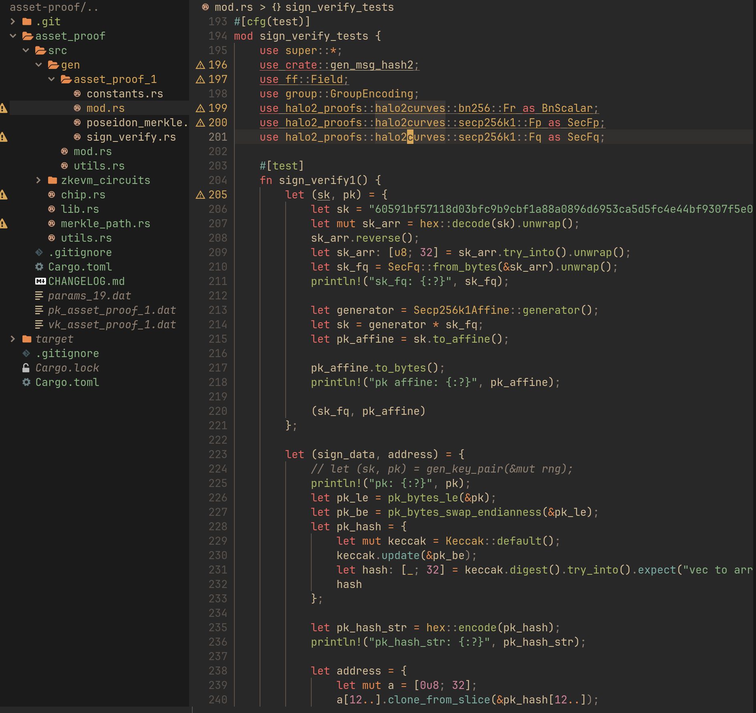Collapse the asset_proof folder chevron

click(x=13, y=36)
